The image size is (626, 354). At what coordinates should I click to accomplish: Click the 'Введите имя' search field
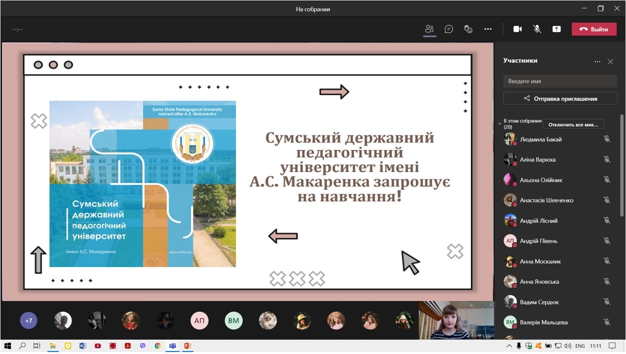560,81
